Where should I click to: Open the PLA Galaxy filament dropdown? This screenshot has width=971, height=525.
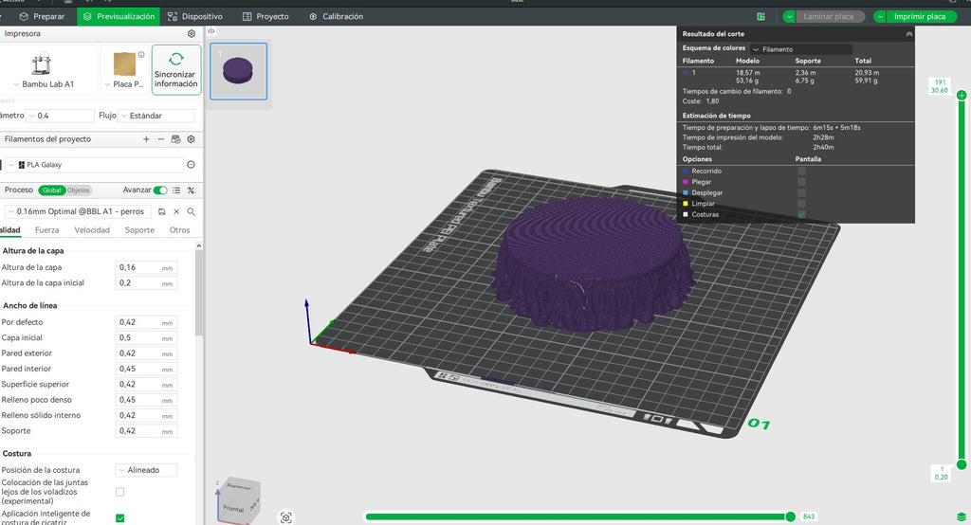95,165
